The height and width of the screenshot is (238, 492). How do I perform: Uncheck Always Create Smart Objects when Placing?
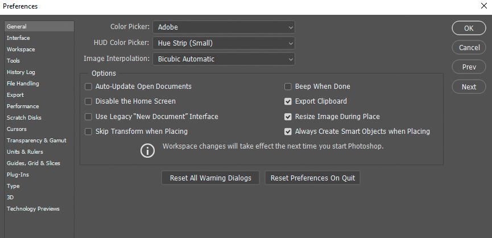(x=288, y=132)
